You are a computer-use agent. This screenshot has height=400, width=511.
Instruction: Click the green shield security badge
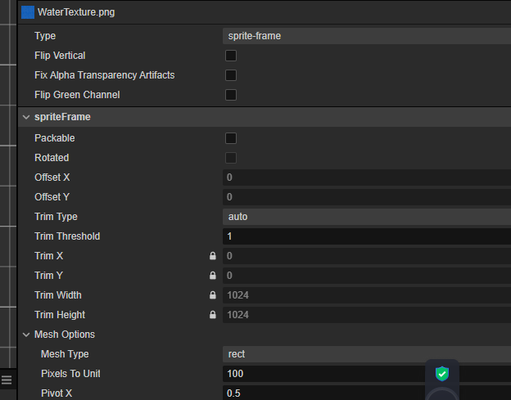coord(442,373)
